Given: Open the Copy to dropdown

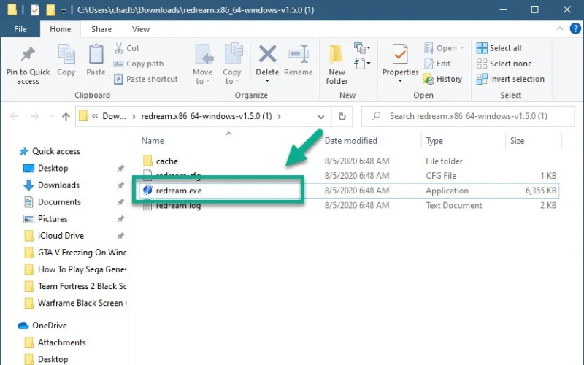Looking at the screenshot, I should (x=232, y=64).
